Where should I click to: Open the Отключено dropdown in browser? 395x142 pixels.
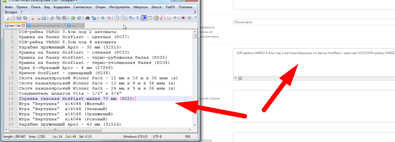(314, 22)
